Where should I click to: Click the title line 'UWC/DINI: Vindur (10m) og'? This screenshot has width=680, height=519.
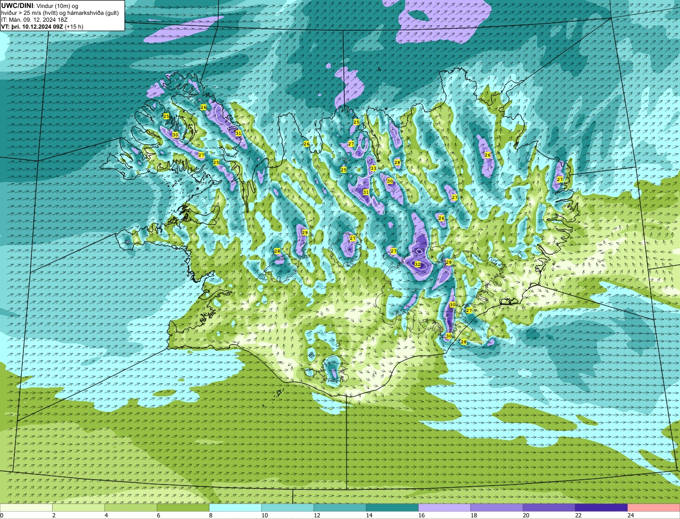tap(40, 6)
